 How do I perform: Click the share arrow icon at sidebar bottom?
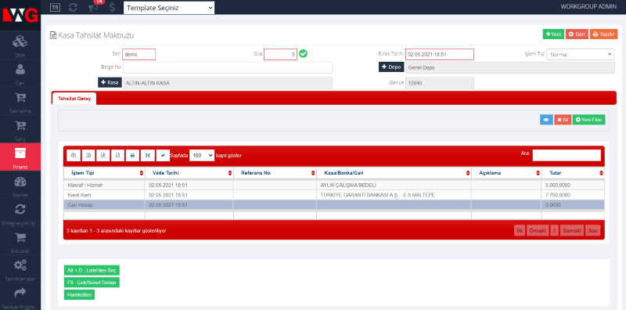pyautogui.click(x=20, y=294)
